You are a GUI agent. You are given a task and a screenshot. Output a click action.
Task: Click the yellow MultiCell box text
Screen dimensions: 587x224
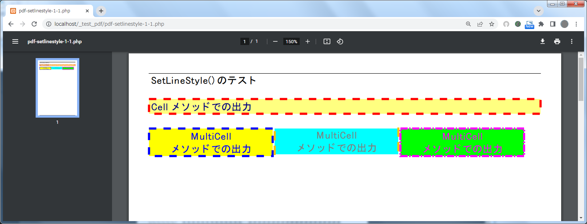tap(211, 143)
